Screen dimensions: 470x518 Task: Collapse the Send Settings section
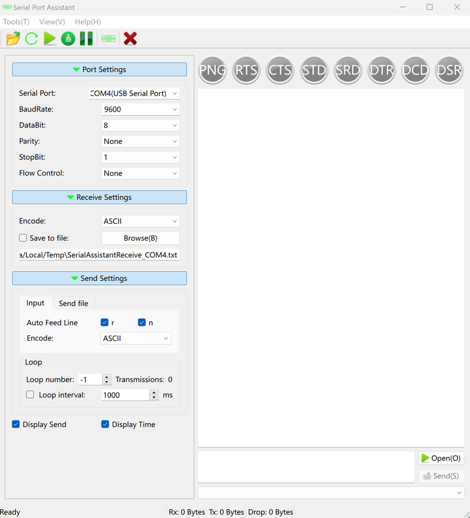[x=99, y=278]
